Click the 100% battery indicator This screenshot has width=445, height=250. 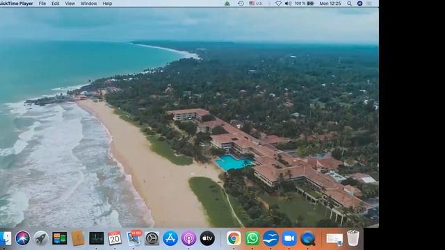[305, 3]
